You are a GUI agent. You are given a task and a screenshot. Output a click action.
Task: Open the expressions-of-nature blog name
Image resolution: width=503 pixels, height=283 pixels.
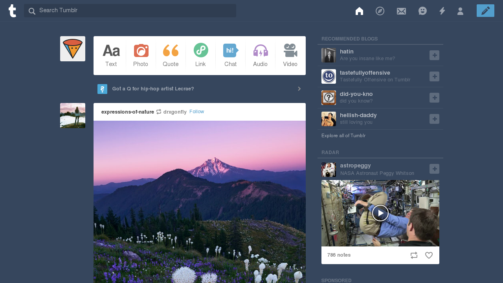(x=128, y=112)
